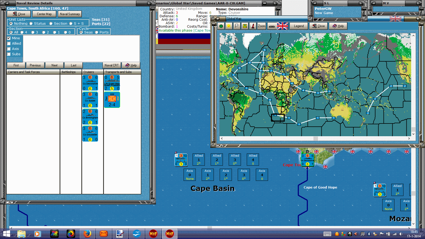Click the Naval CRT button

[112, 65]
